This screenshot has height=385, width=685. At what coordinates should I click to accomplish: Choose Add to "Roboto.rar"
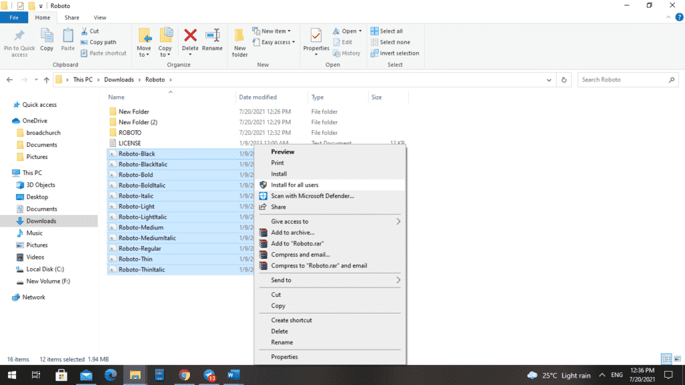click(x=330, y=243)
